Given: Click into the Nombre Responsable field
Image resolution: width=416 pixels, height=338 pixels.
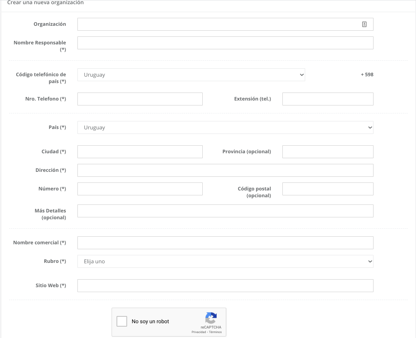Looking at the screenshot, I should (x=225, y=43).
